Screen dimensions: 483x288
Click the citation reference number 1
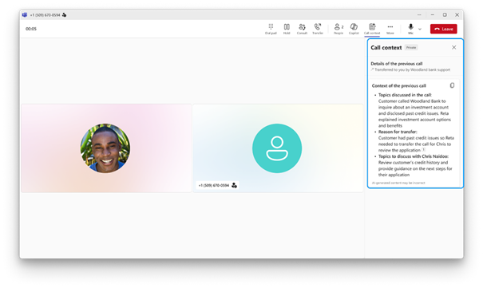click(x=424, y=150)
